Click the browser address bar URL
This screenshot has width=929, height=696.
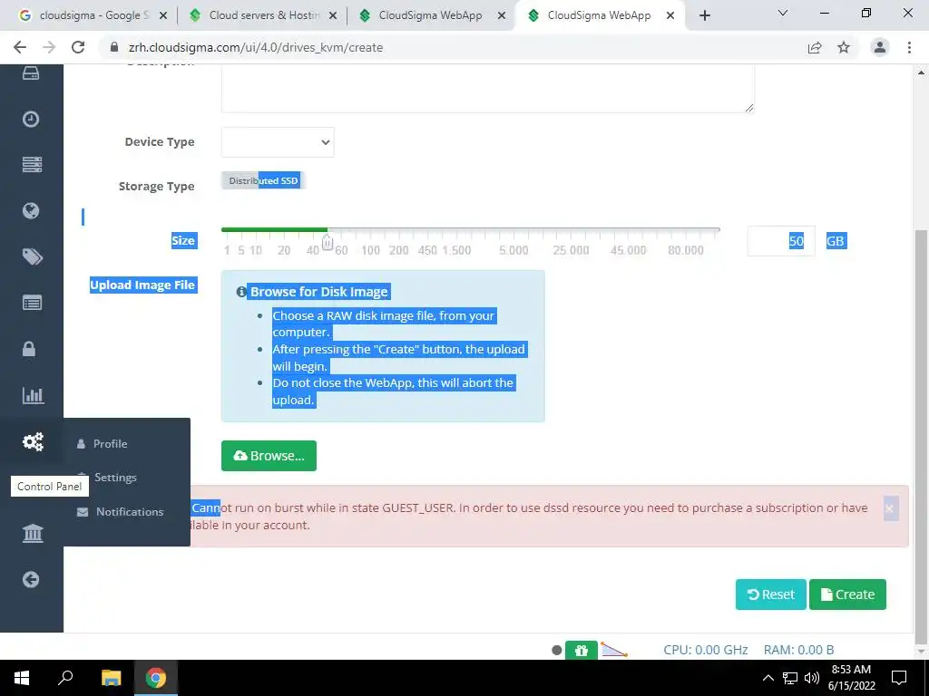[256, 47]
